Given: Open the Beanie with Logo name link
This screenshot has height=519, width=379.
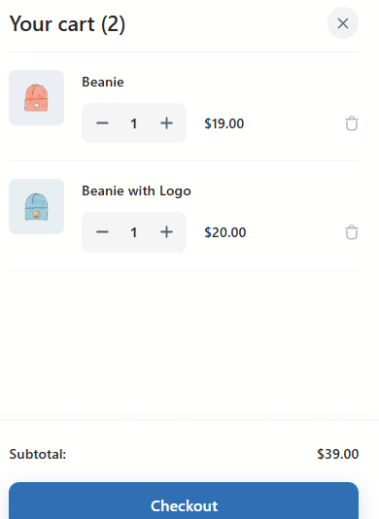Looking at the screenshot, I should pos(136,191).
